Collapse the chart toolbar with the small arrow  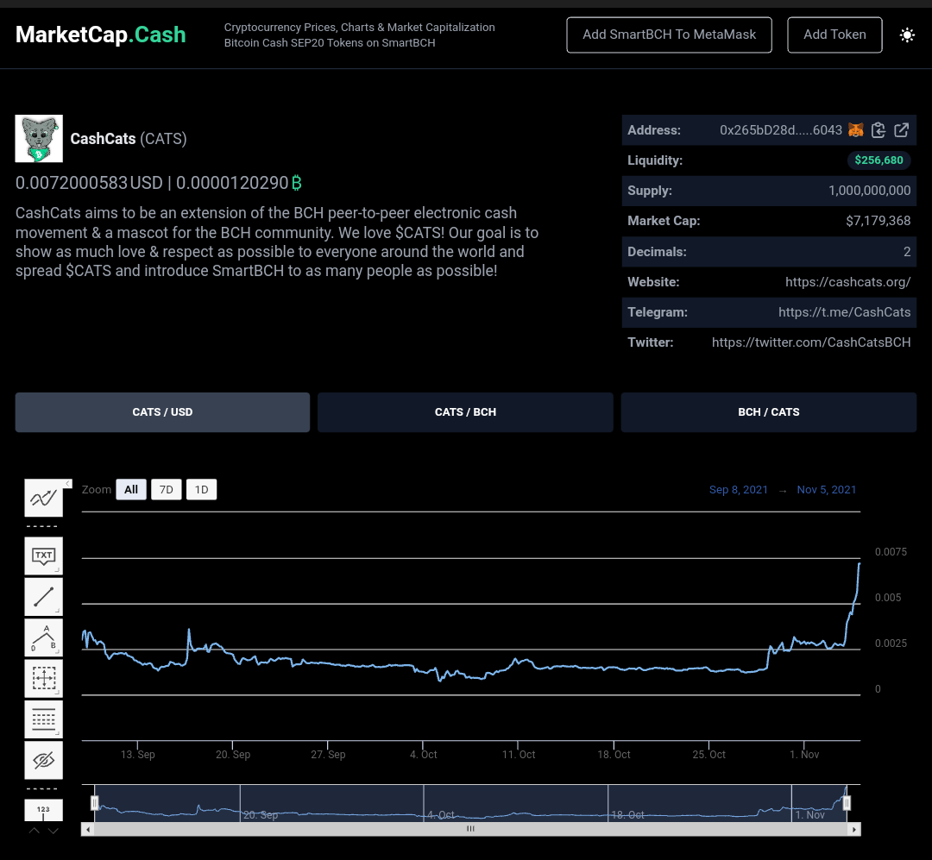pyautogui.click(x=68, y=483)
